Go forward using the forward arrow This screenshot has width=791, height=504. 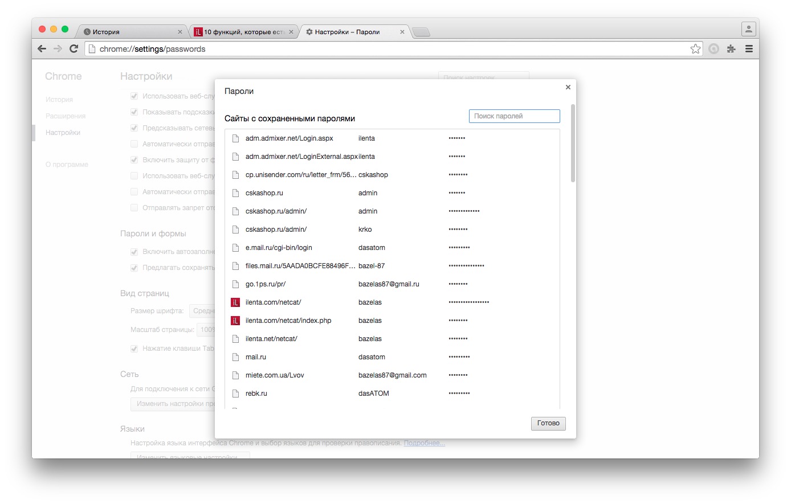(x=58, y=49)
